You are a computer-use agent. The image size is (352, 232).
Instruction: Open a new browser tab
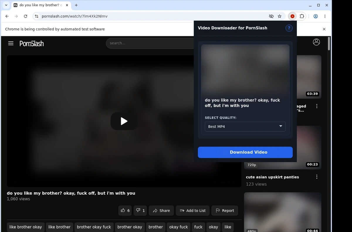(76, 5)
